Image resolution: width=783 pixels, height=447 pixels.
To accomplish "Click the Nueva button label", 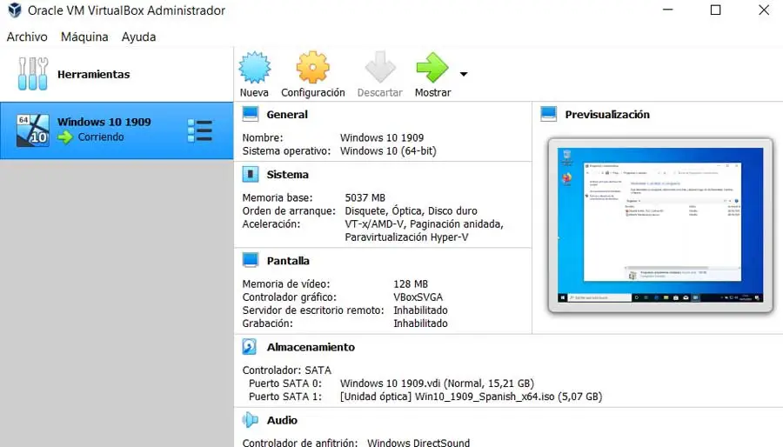I will 254,92.
